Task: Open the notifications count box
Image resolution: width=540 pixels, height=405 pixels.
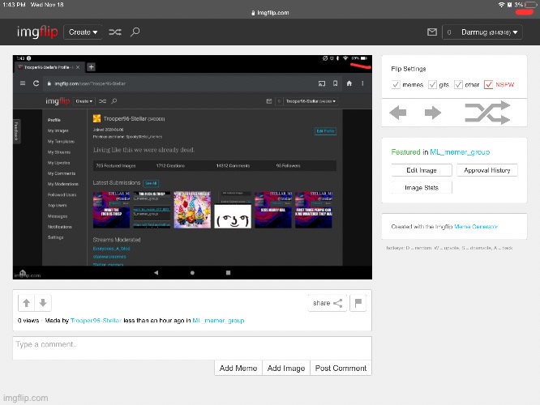Action: [x=449, y=32]
